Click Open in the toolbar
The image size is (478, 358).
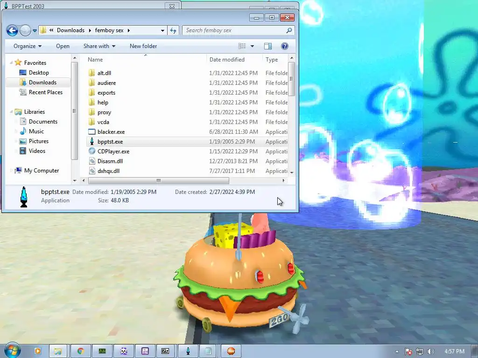pyautogui.click(x=63, y=46)
